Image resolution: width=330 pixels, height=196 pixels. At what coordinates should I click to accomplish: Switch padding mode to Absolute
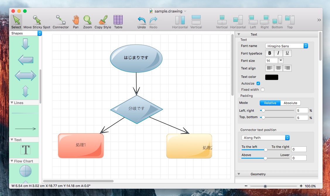click(x=290, y=103)
